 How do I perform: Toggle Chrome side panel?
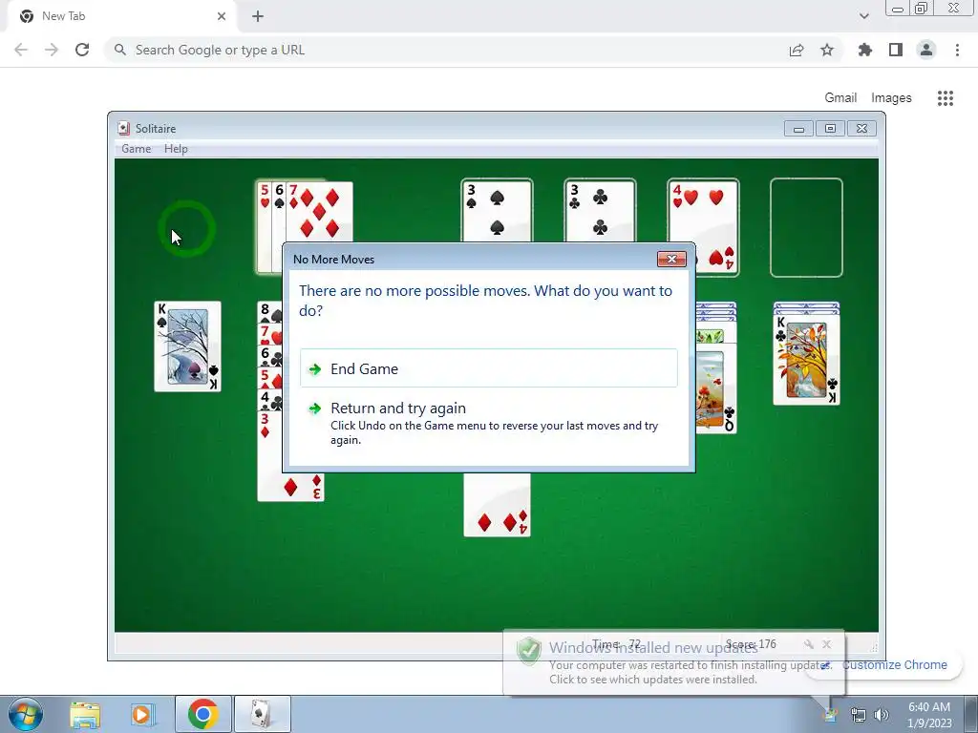point(896,50)
